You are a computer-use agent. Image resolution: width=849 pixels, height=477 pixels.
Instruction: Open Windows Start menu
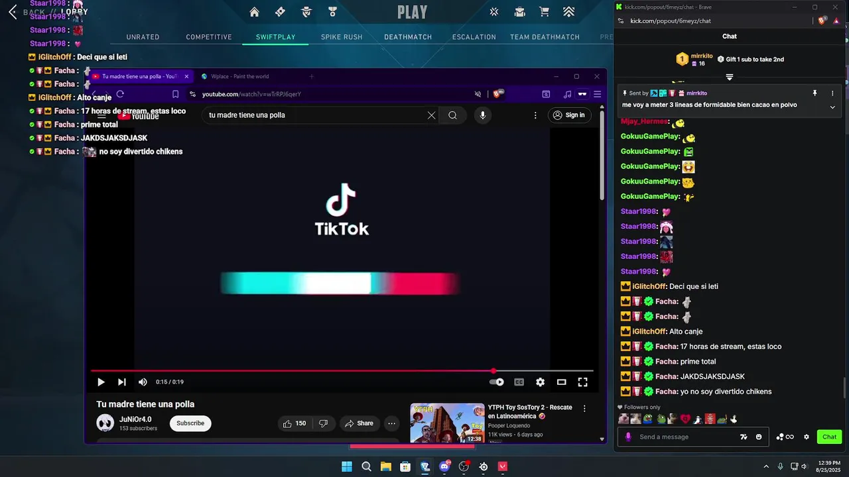click(x=347, y=466)
